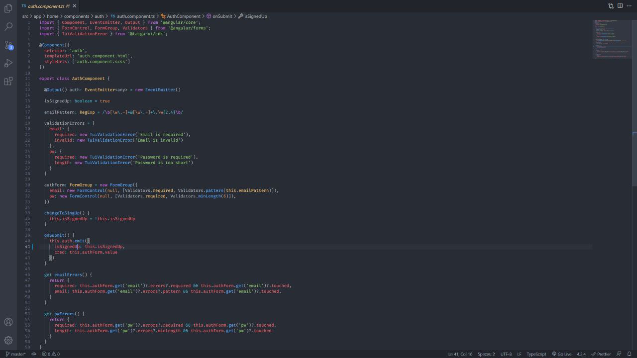
Task: Open the Extensions view
Action: (x=8, y=82)
